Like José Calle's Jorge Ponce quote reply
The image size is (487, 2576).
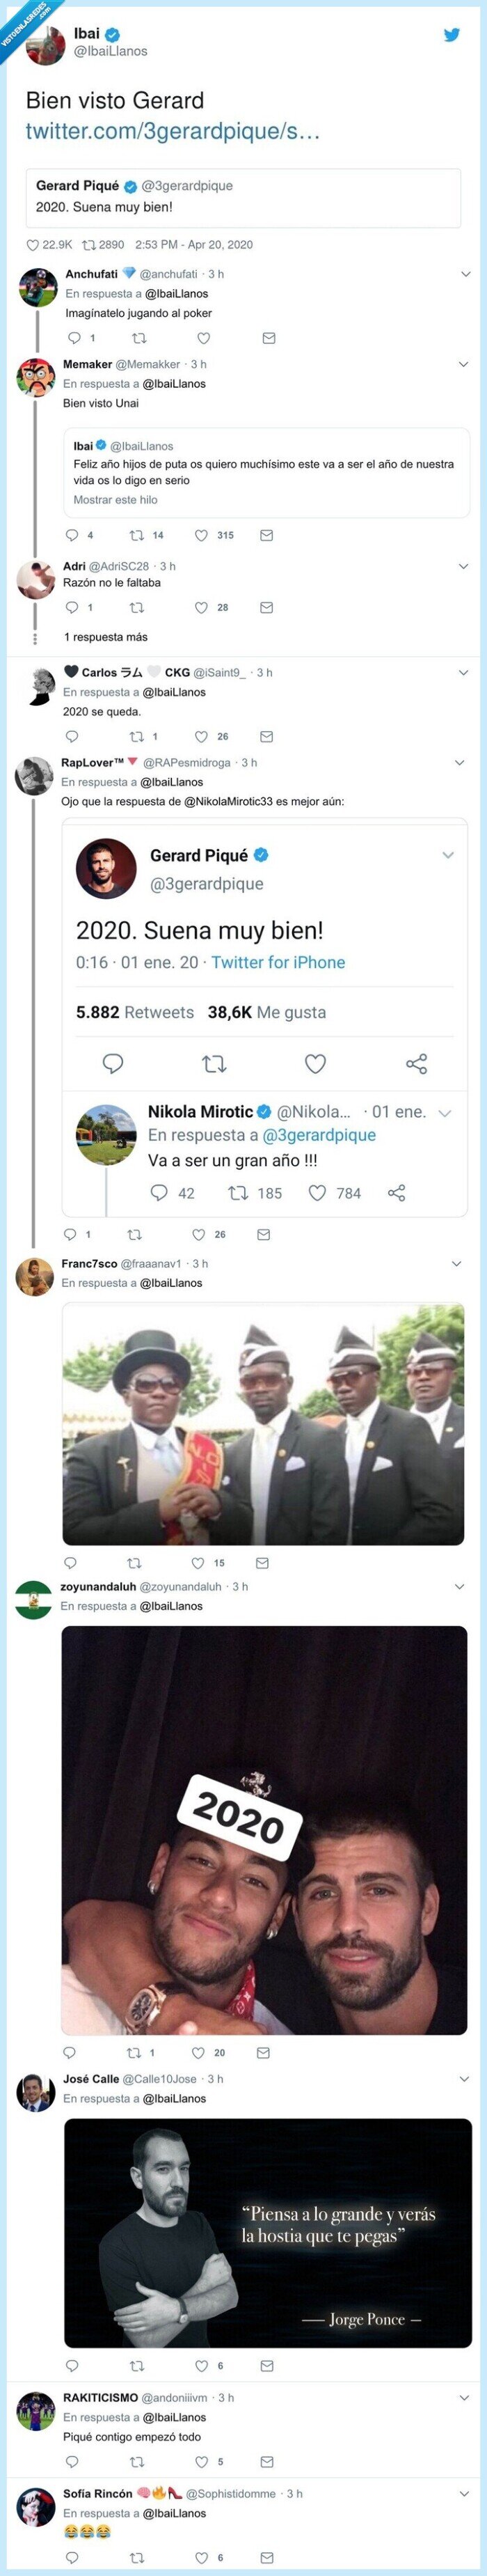tap(201, 2365)
